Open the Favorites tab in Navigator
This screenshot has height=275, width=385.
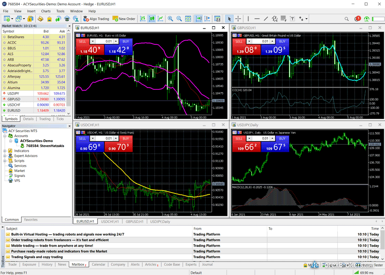pos(31,220)
